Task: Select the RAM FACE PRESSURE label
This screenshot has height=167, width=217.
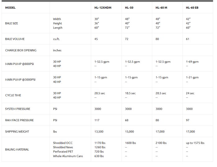Action: [x=19, y=120]
